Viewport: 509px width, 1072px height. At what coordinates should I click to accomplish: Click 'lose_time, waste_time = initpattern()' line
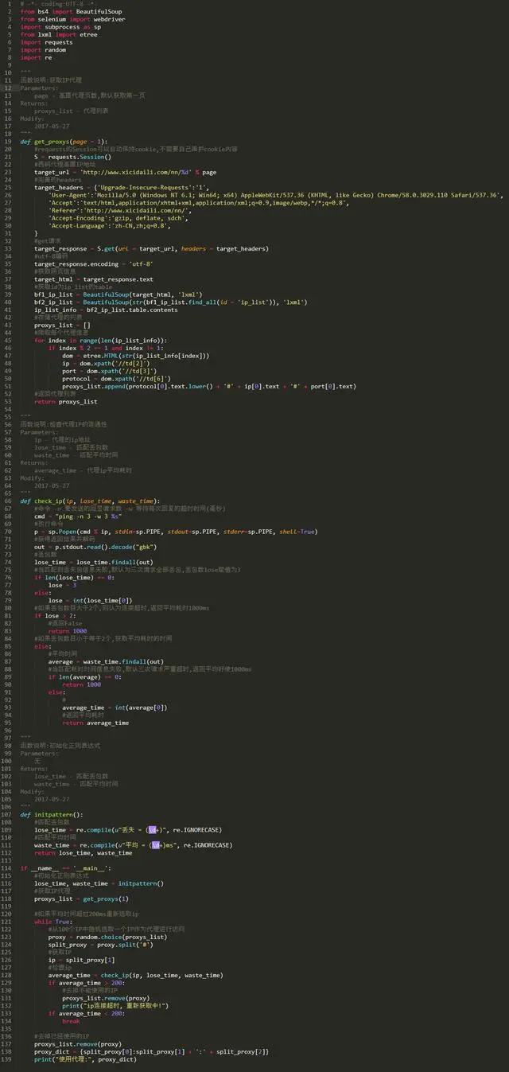tap(99, 883)
